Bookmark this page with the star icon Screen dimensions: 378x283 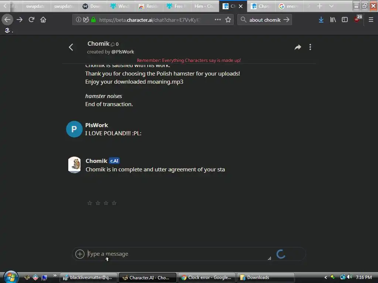click(228, 20)
